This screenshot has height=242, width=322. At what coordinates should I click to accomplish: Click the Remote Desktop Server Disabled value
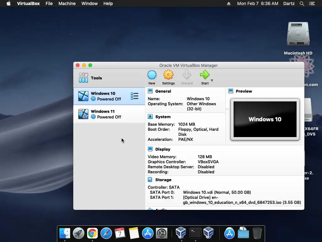click(206, 167)
